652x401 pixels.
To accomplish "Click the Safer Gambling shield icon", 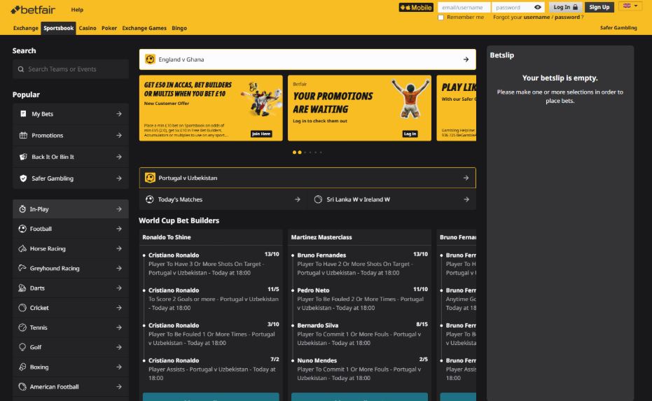I will (x=23, y=178).
